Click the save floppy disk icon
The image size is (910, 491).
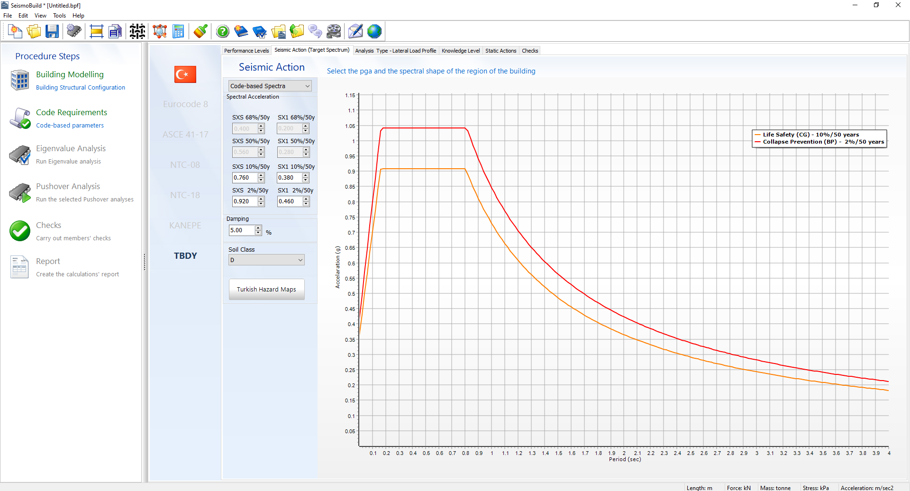coord(52,32)
